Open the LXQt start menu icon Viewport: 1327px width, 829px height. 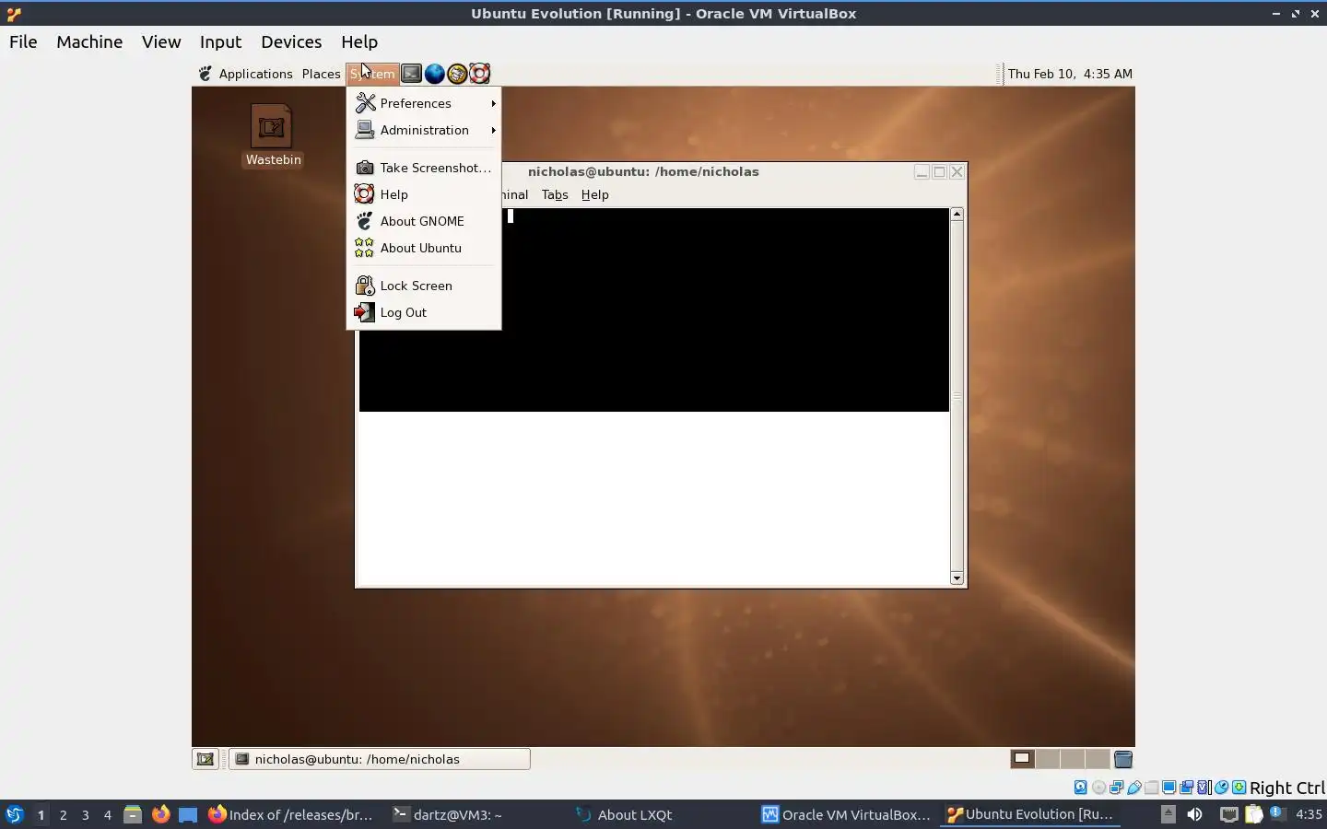pos(14,814)
